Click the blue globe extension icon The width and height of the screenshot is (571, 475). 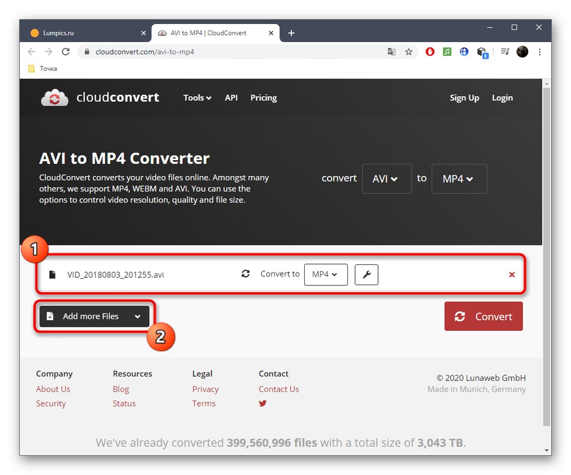tap(464, 52)
